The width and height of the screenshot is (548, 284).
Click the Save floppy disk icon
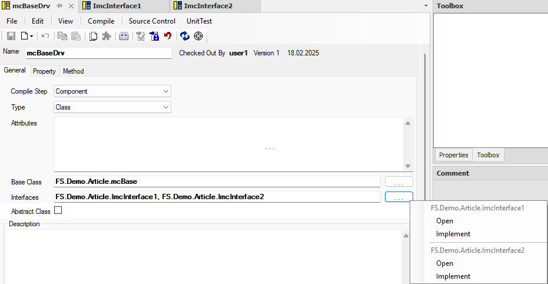click(11, 36)
